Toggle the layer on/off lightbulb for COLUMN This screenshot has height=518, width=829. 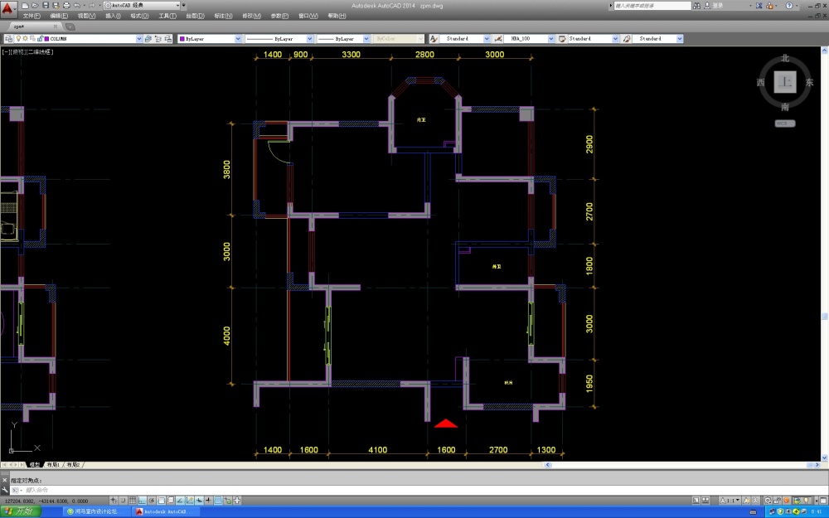click(x=18, y=39)
